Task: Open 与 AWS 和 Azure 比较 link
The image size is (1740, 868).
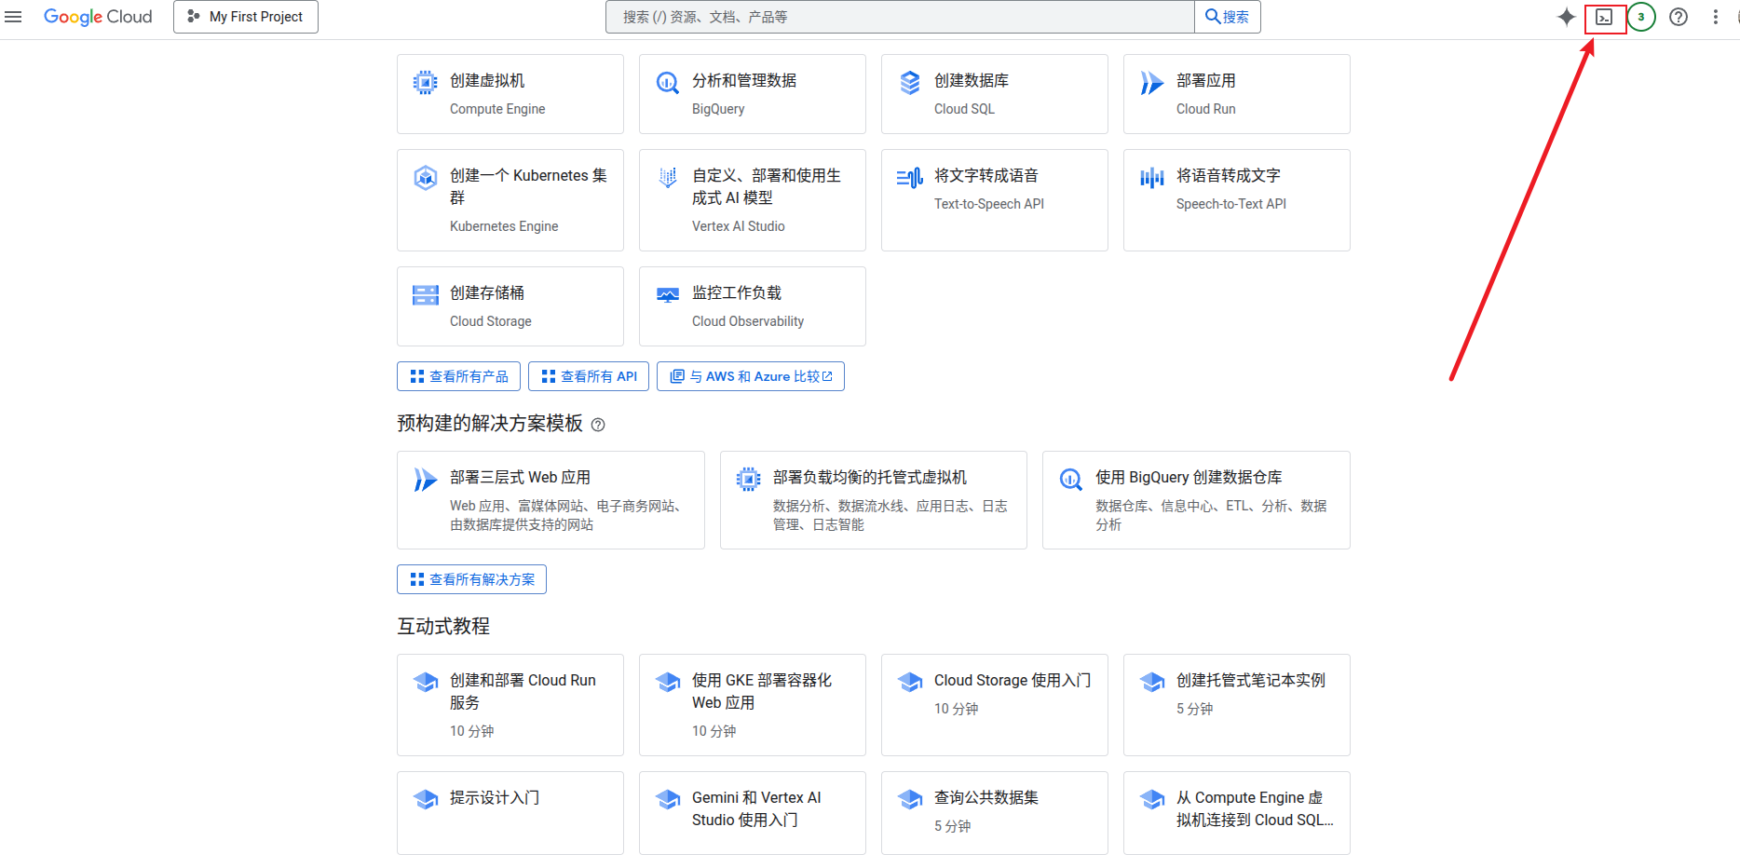Action: 751,376
